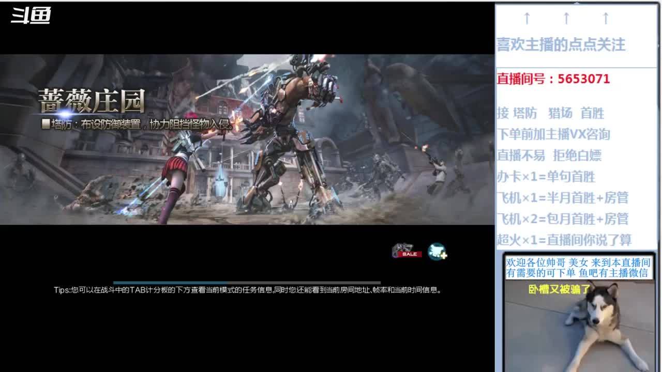Click the 卧槽又被骗了 yellow caption
This screenshot has width=662, height=372.
(x=559, y=289)
